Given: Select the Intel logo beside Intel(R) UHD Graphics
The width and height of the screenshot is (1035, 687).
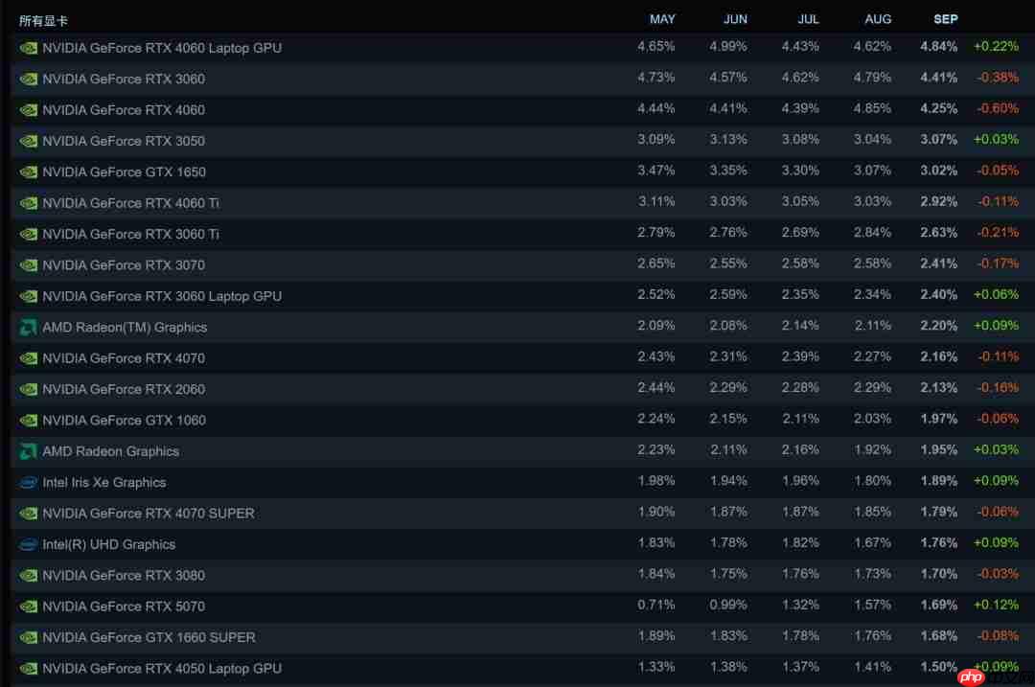Looking at the screenshot, I should [27, 544].
